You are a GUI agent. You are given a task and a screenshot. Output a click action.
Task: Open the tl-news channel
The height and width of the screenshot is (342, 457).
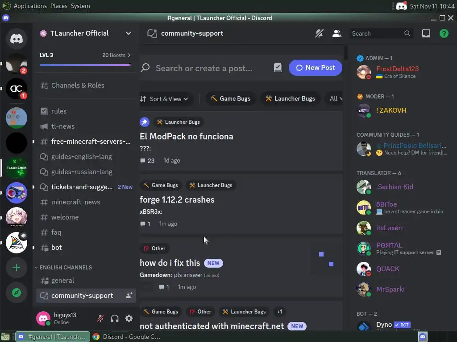[86, 126]
